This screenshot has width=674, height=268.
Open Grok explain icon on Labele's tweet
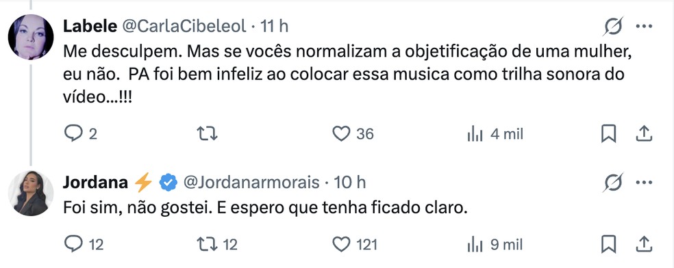click(612, 27)
